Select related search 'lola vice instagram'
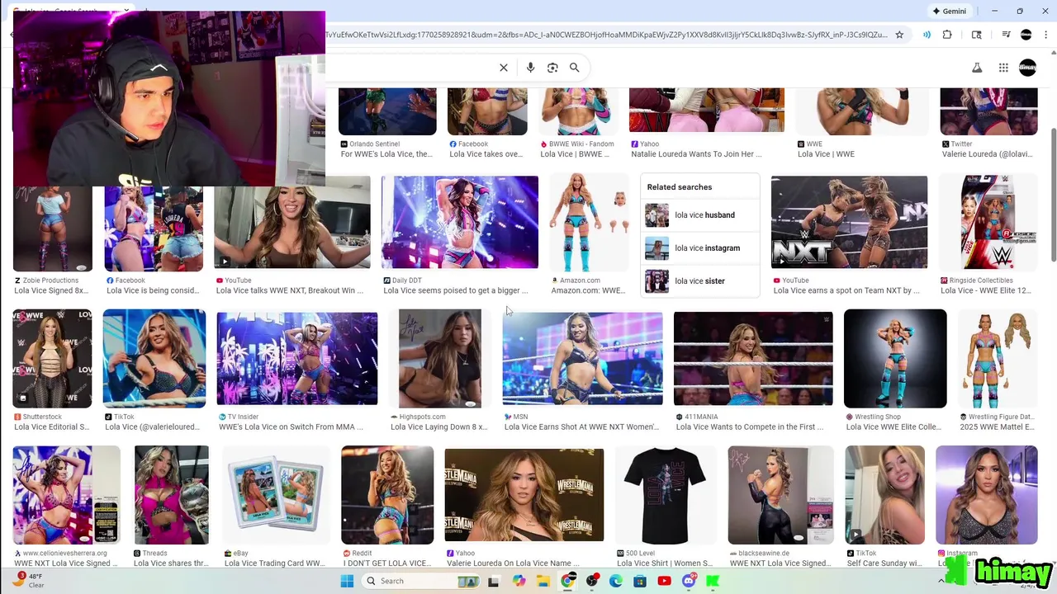 (699, 248)
